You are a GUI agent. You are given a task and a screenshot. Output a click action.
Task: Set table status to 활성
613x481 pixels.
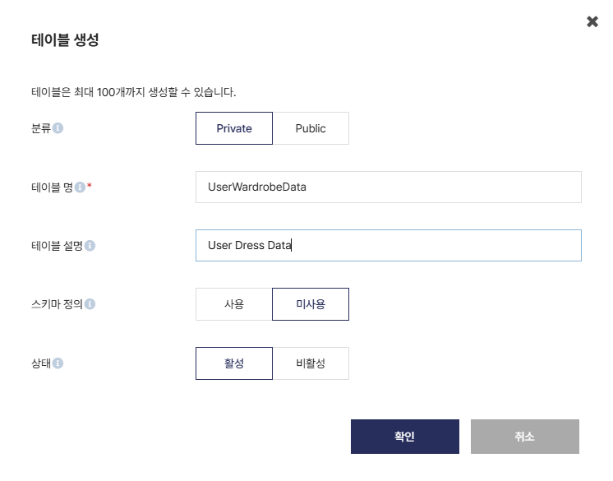[234, 363]
